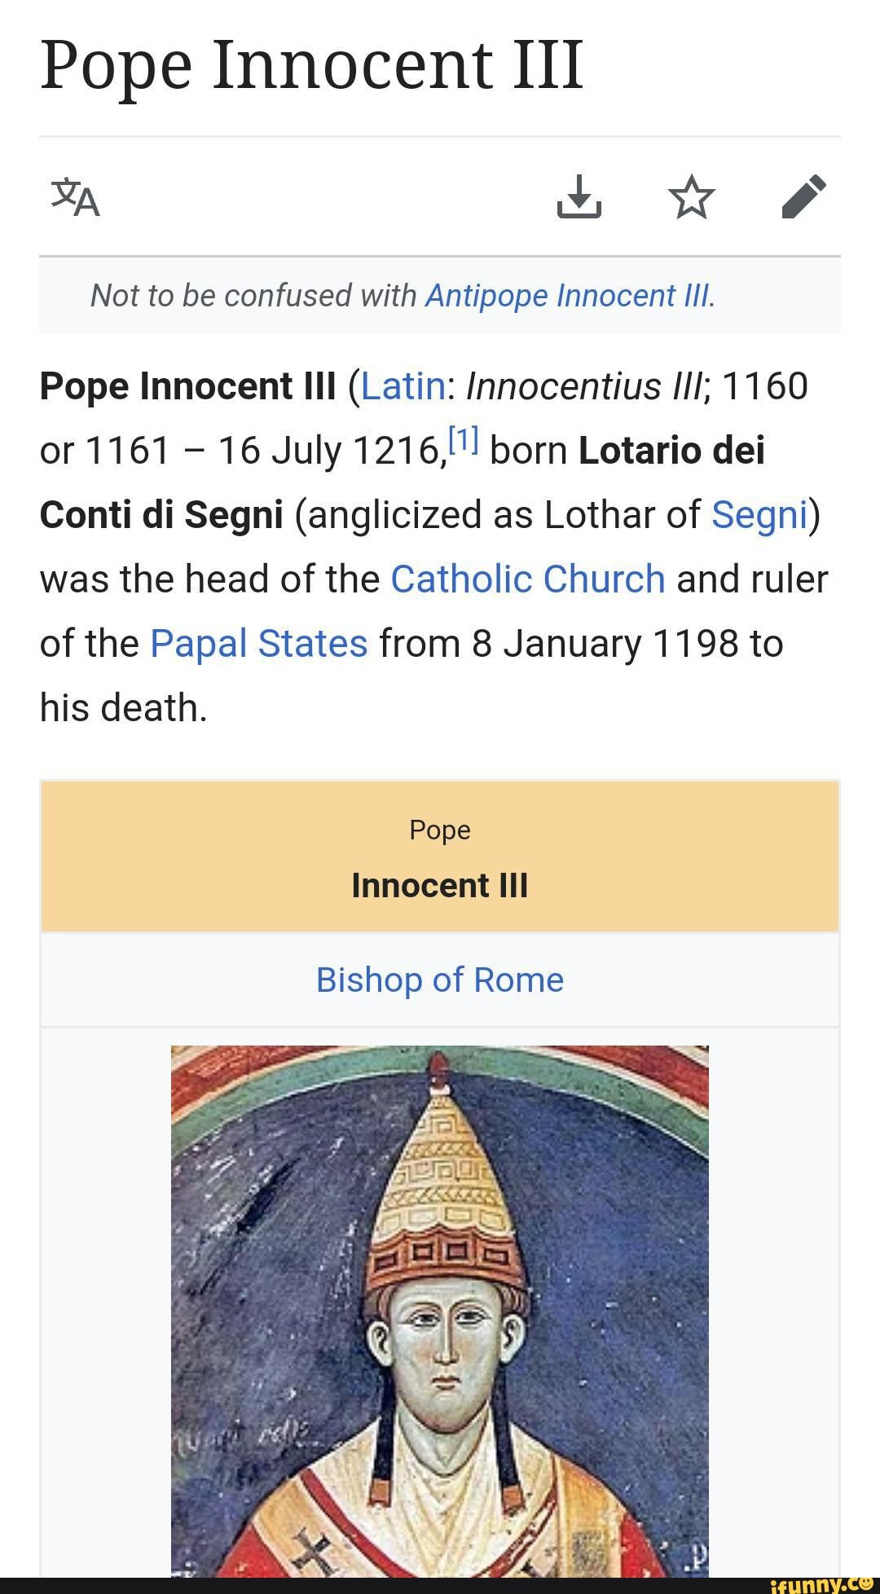Edit the article with the pencil icon
Screen dimensions: 880x1594
click(803, 197)
